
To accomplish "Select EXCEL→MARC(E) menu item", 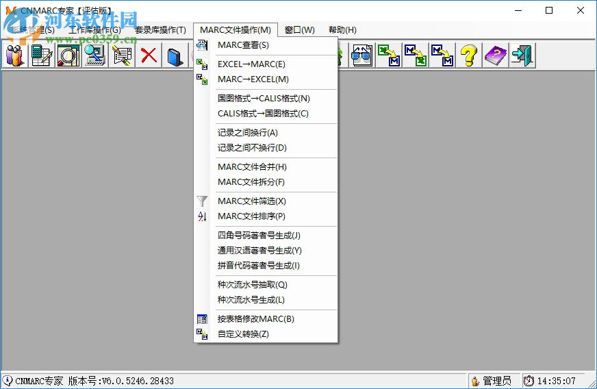I will pos(266,64).
